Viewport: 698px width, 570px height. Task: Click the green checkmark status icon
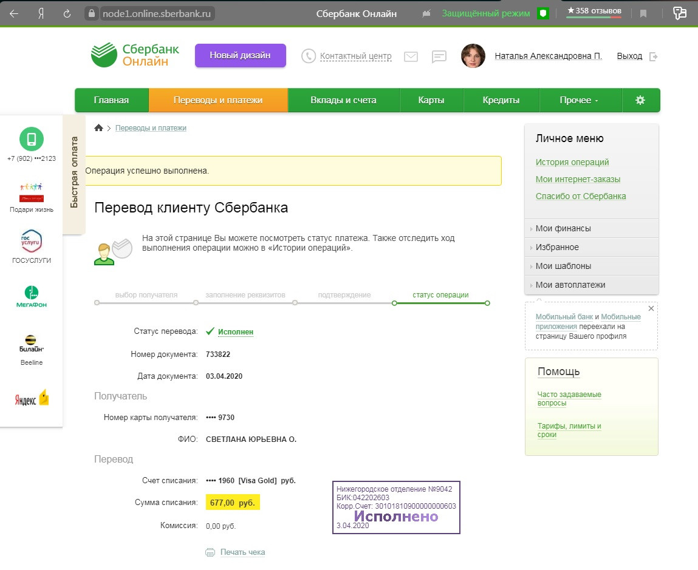210,331
